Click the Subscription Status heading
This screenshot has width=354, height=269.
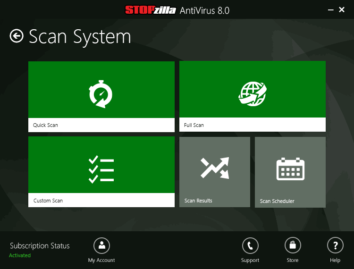(x=40, y=246)
